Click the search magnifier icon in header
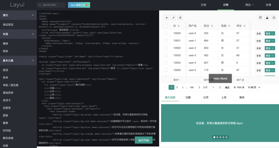 [x=40, y=5]
